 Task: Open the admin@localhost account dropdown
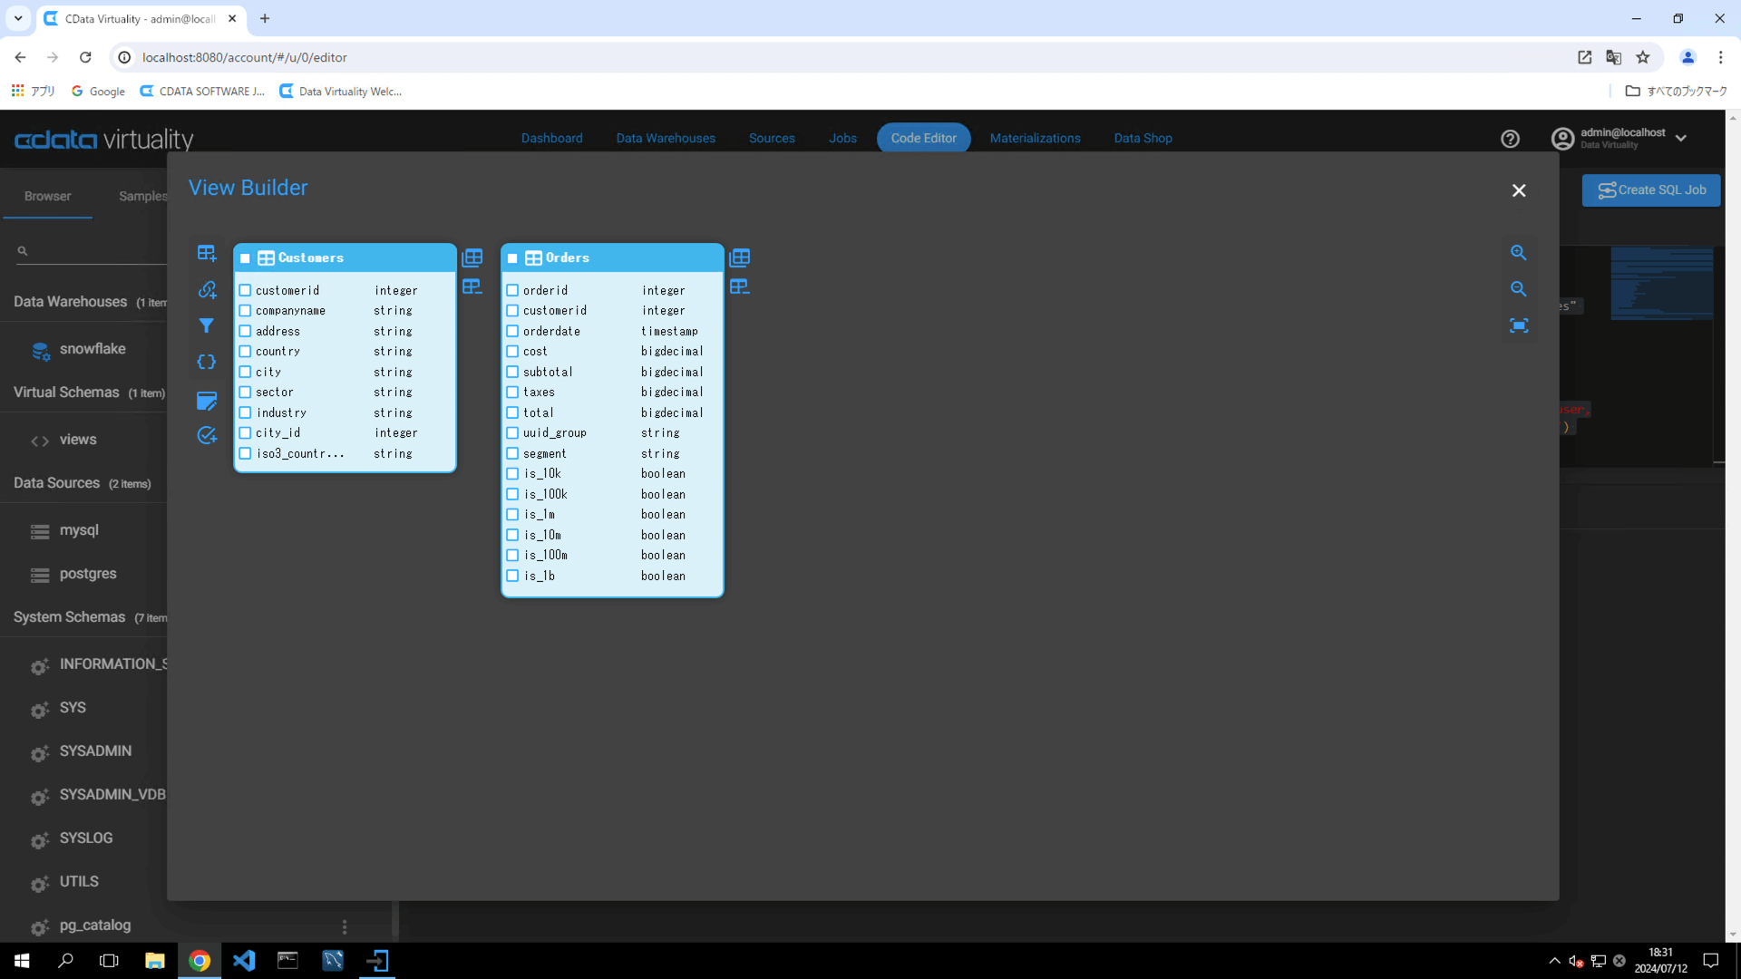(x=1680, y=139)
